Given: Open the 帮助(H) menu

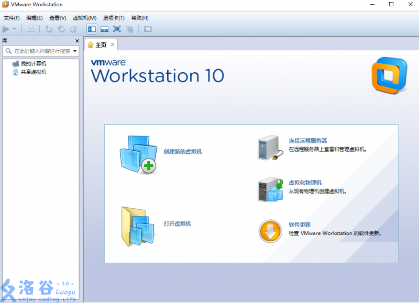Looking at the screenshot, I should pos(140,18).
